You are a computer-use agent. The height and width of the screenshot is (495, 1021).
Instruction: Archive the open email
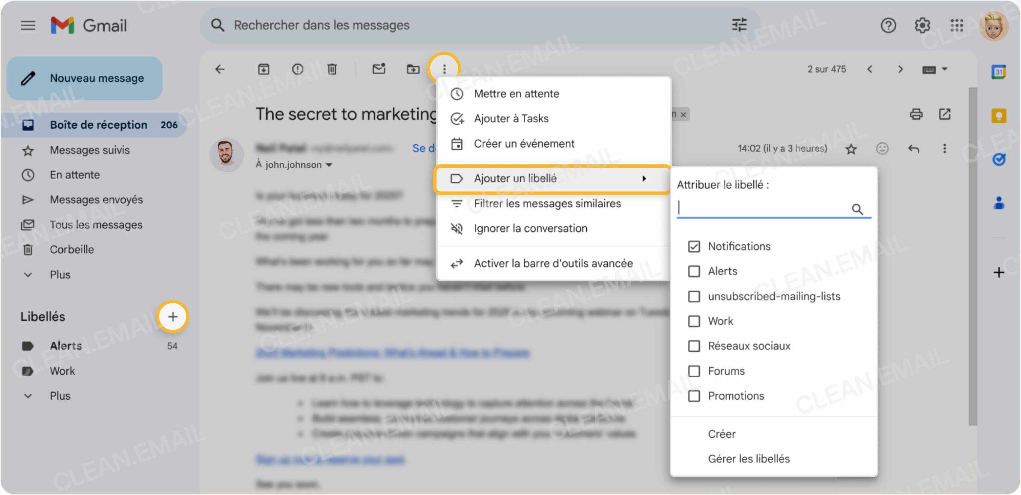[x=263, y=69]
